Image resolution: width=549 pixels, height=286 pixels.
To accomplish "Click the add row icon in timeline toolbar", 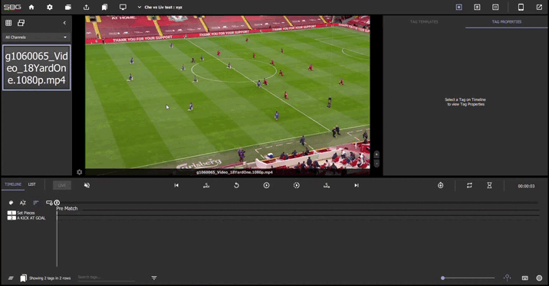I will [49, 203].
